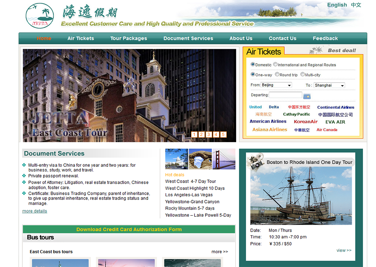Click the Asiana Airlines logo
Viewport: 376px width, 267px height.
pos(270,130)
